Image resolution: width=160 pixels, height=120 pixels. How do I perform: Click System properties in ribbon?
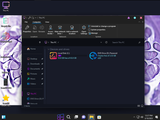pyautogui.click(x=97, y=30)
